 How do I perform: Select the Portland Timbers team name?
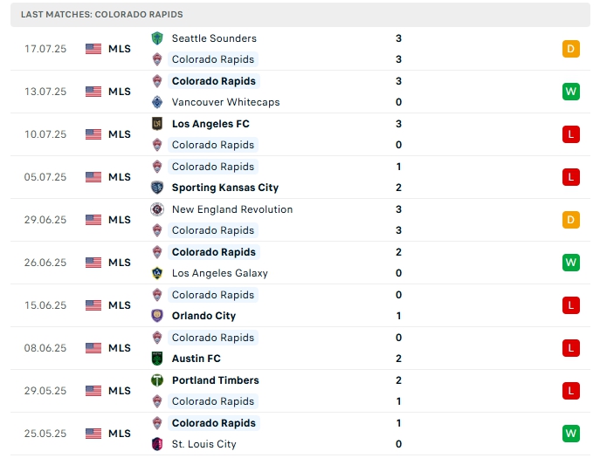[216, 380]
